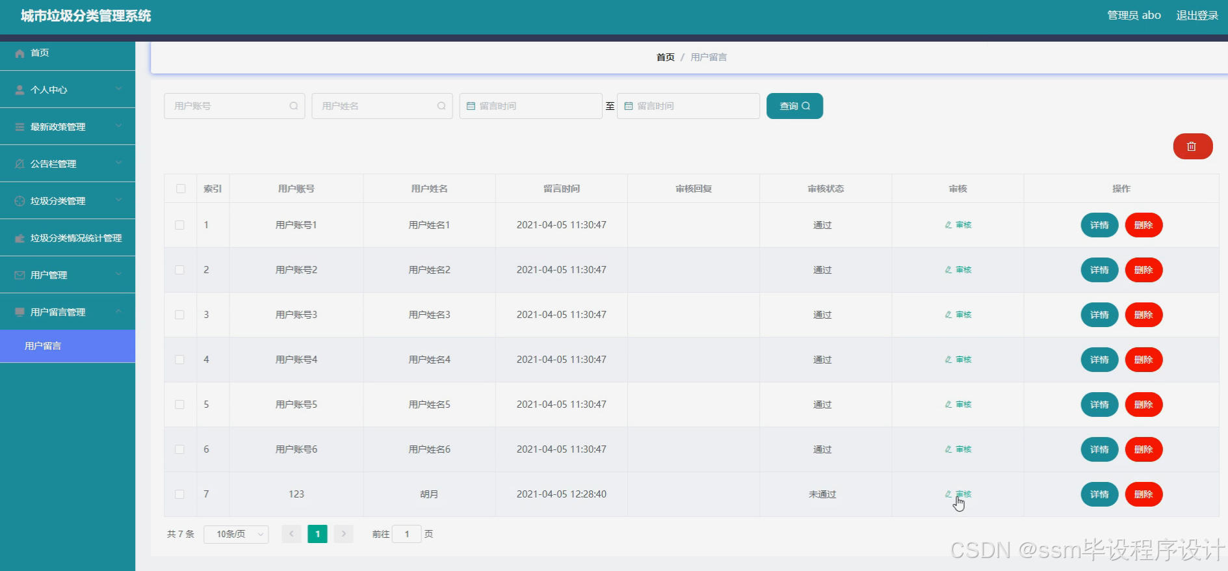Screen dimensions: 1228x571
Task: Click the 共 7 条 total count
Action: click(181, 534)
